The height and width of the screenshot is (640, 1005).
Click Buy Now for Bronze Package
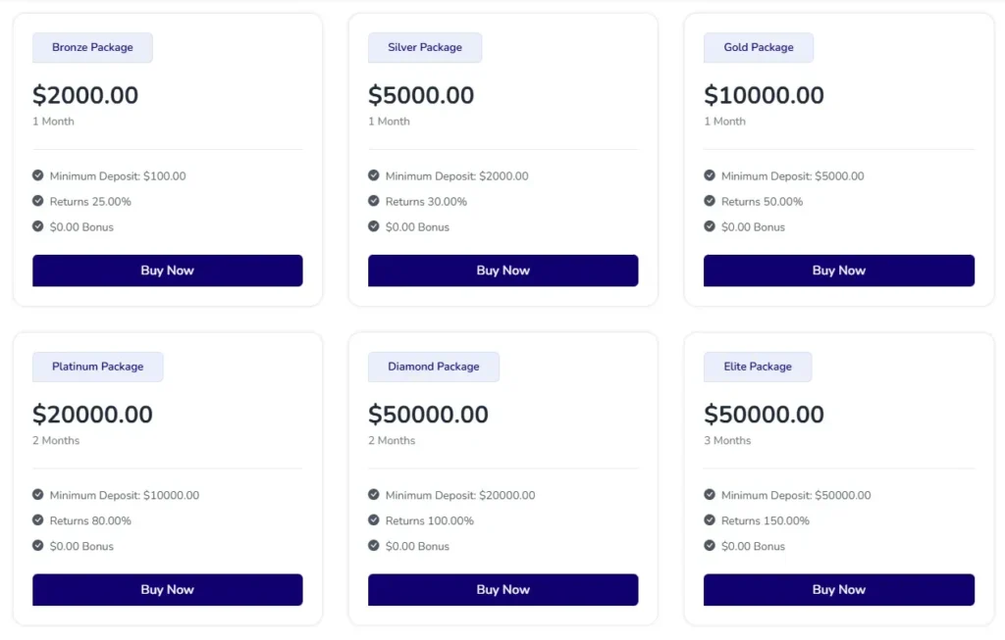click(x=167, y=271)
